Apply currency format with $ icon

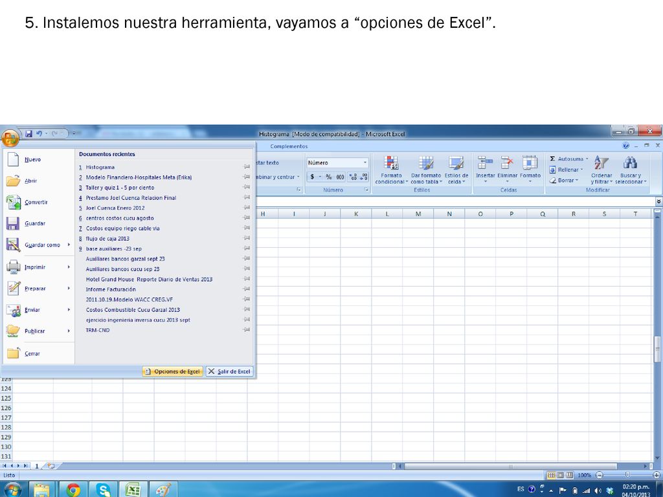[312, 177]
